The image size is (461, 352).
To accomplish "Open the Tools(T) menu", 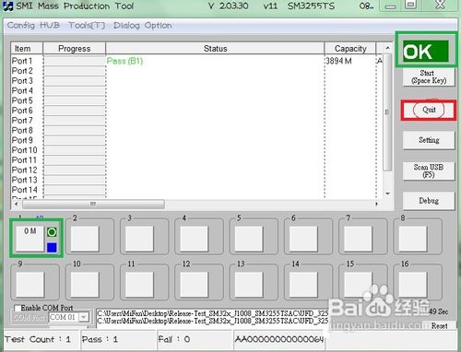I will tap(87, 25).
